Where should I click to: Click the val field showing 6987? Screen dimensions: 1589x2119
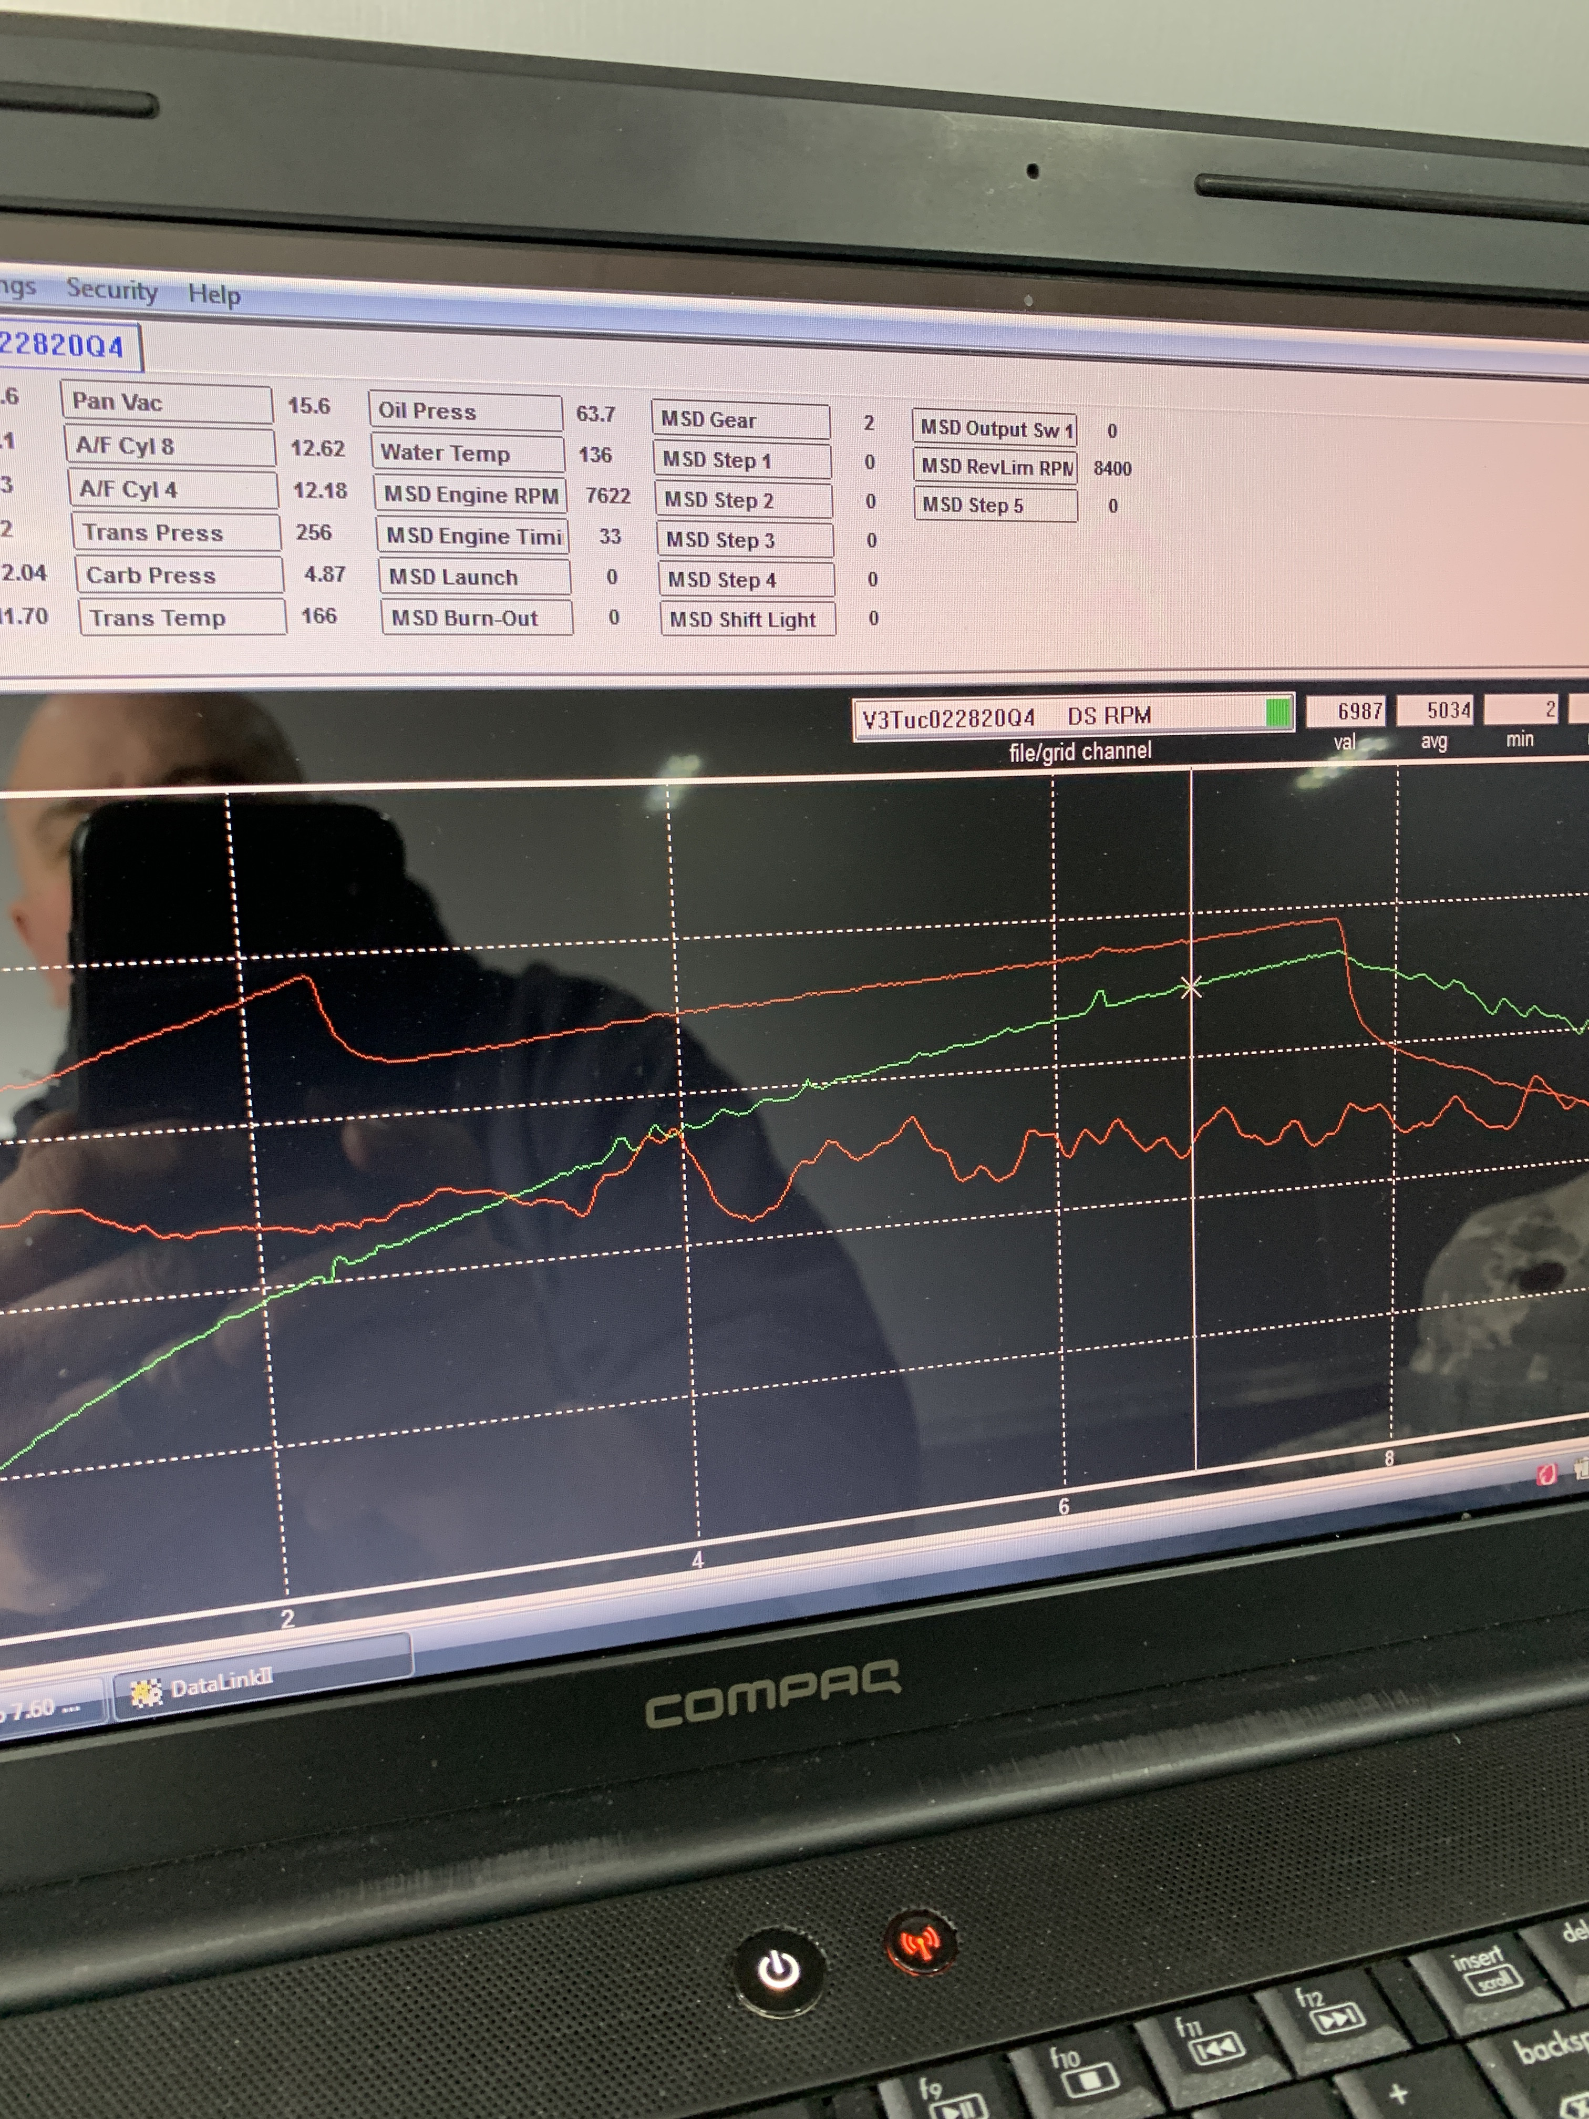click(1347, 711)
